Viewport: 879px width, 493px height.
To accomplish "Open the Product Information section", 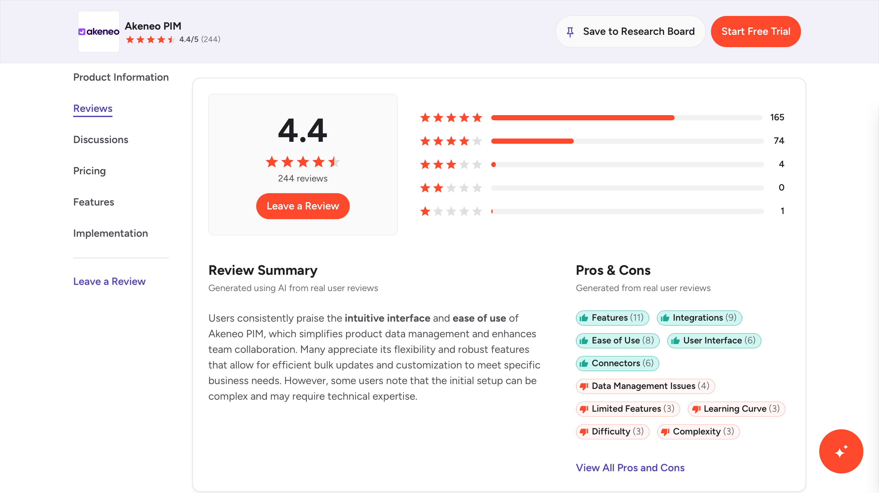I will pos(121,77).
